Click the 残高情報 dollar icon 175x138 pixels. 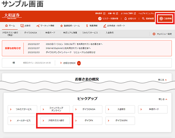tap(87, 26)
